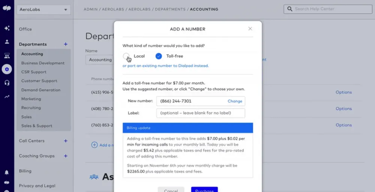Add a new call center plus icon
Screen dimensions: 375x192
[66, 141]
